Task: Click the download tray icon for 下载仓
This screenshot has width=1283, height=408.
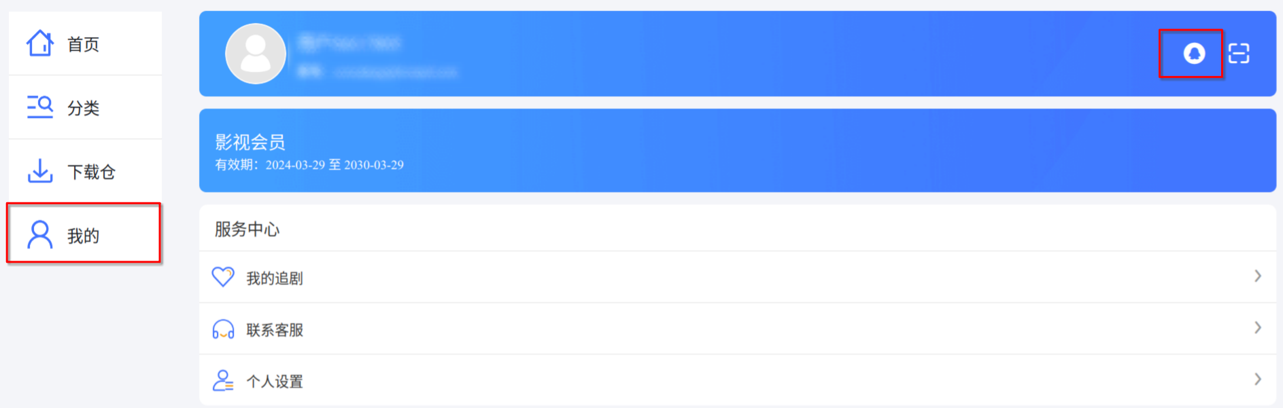Action: tap(40, 171)
